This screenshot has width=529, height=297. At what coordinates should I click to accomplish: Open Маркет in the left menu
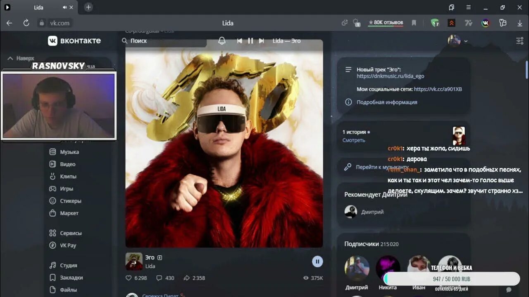[64, 213]
